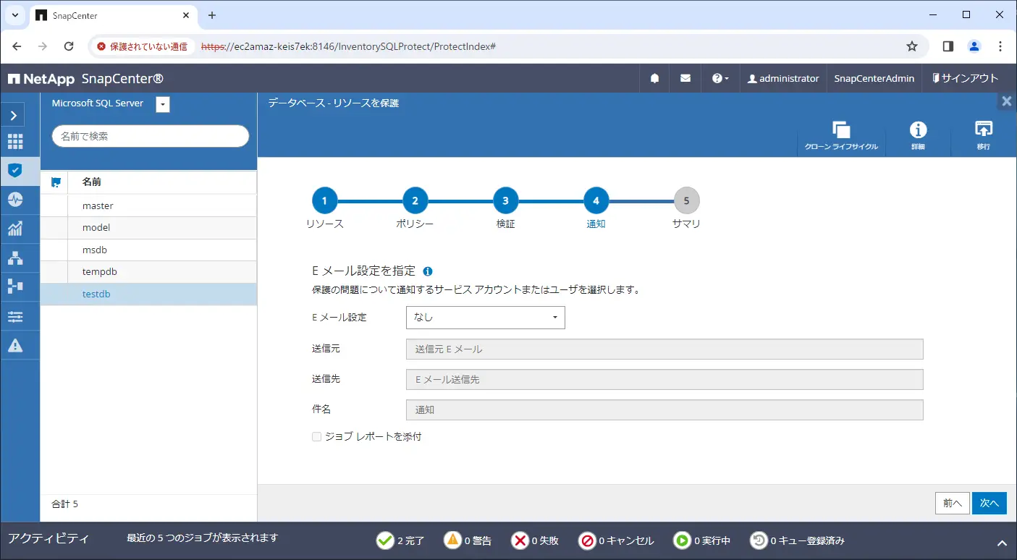This screenshot has height=560, width=1017.
Task: Click the browser address bar URL
Action: click(x=348, y=46)
